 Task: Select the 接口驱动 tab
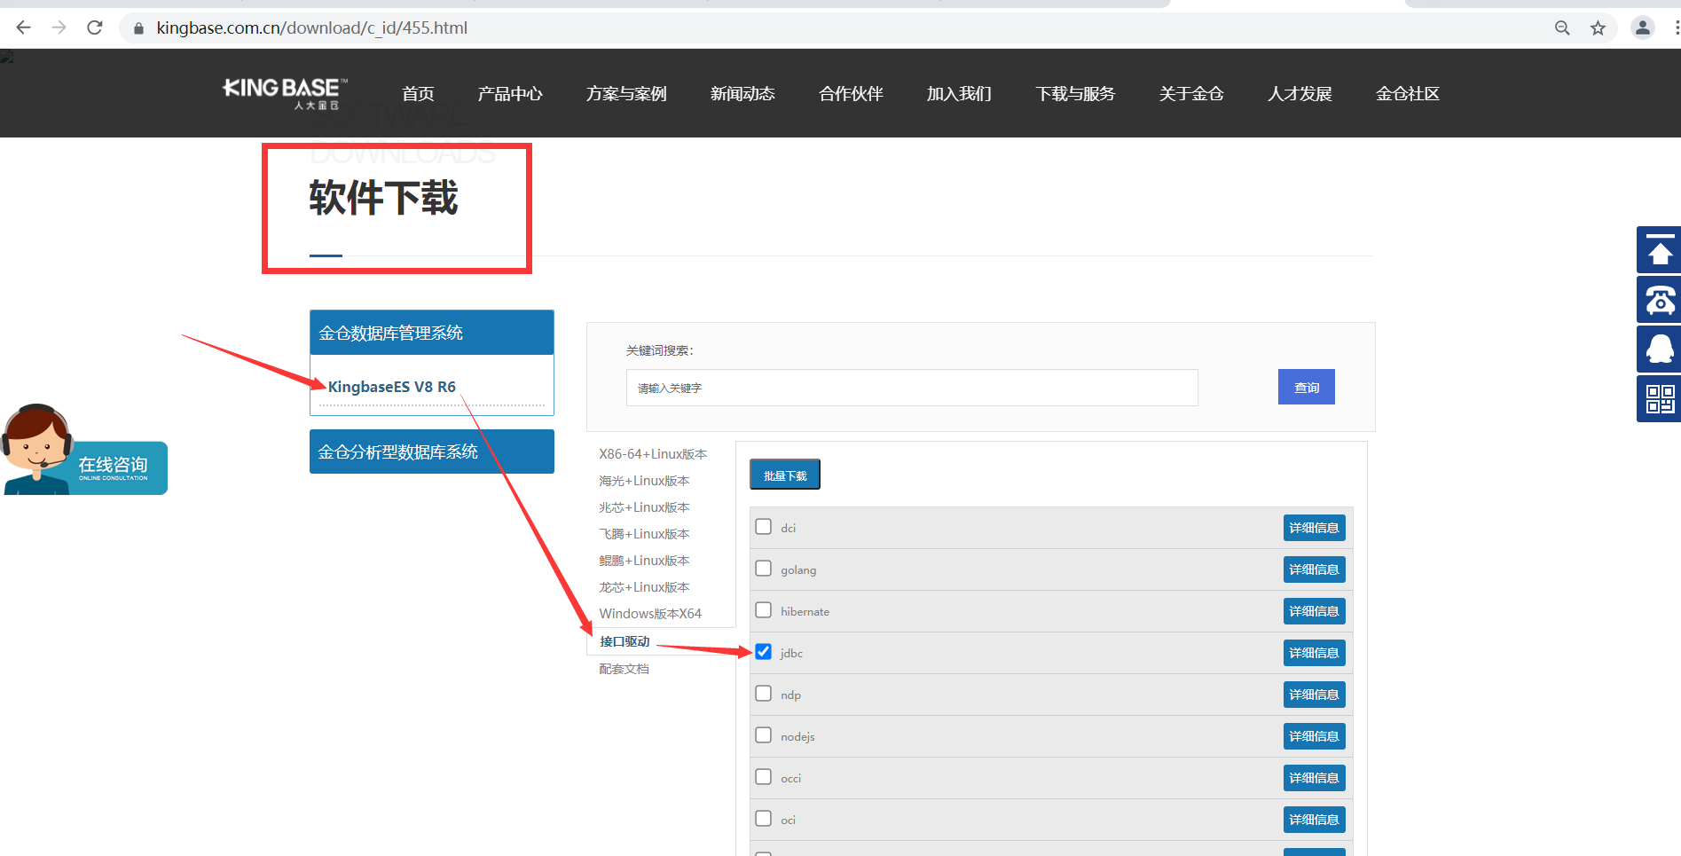(x=624, y=641)
